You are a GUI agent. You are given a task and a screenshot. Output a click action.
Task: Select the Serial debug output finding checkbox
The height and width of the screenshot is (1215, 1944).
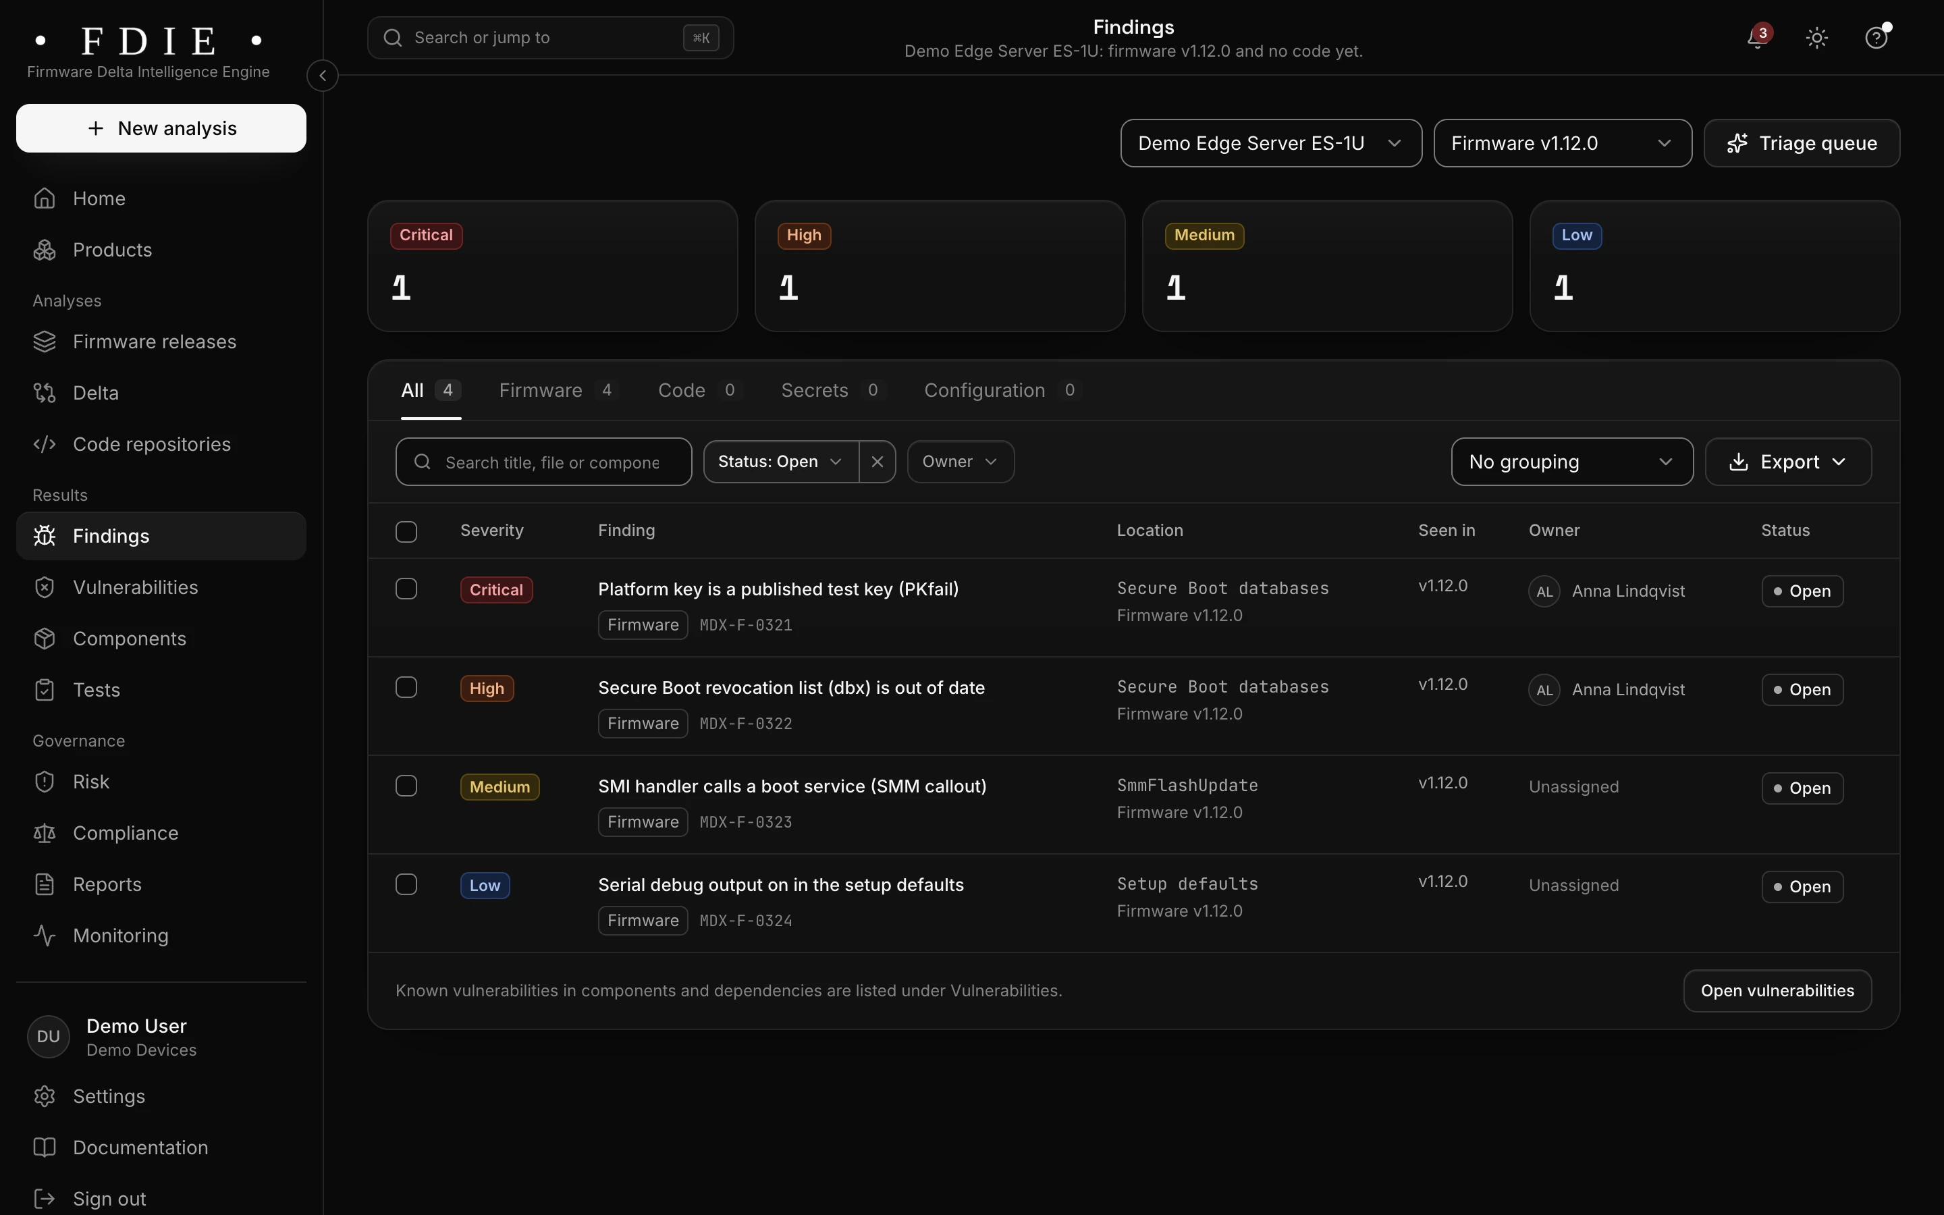click(406, 885)
